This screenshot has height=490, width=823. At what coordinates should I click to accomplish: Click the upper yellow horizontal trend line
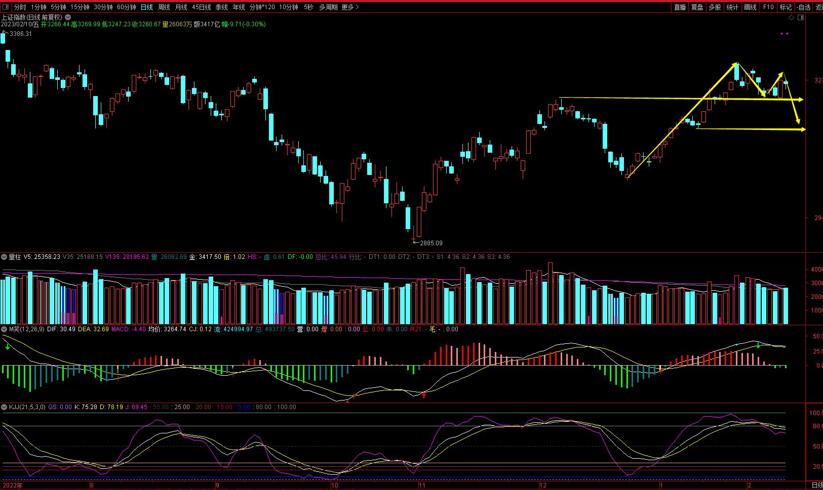point(633,98)
